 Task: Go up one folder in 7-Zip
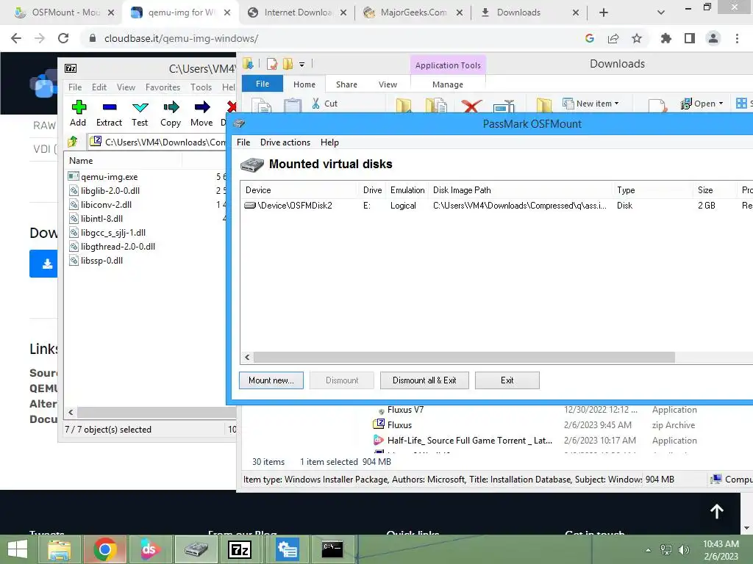click(73, 142)
